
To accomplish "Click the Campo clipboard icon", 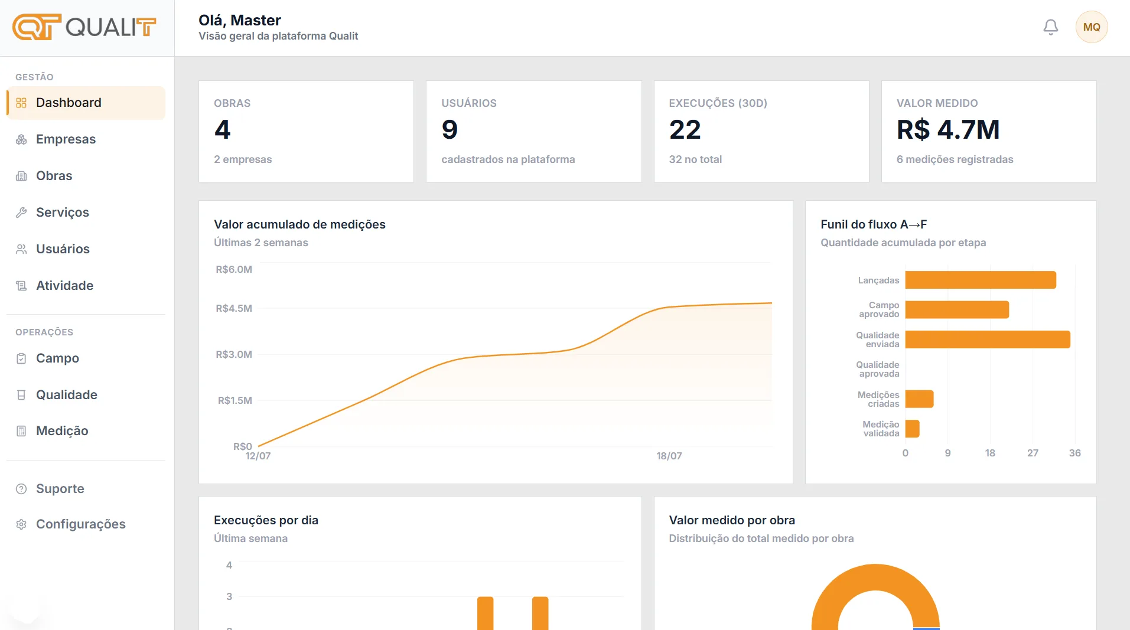I will 21,358.
